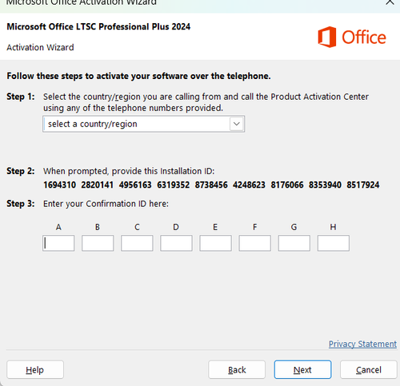Click Installation ID group 8176066

click(x=287, y=185)
